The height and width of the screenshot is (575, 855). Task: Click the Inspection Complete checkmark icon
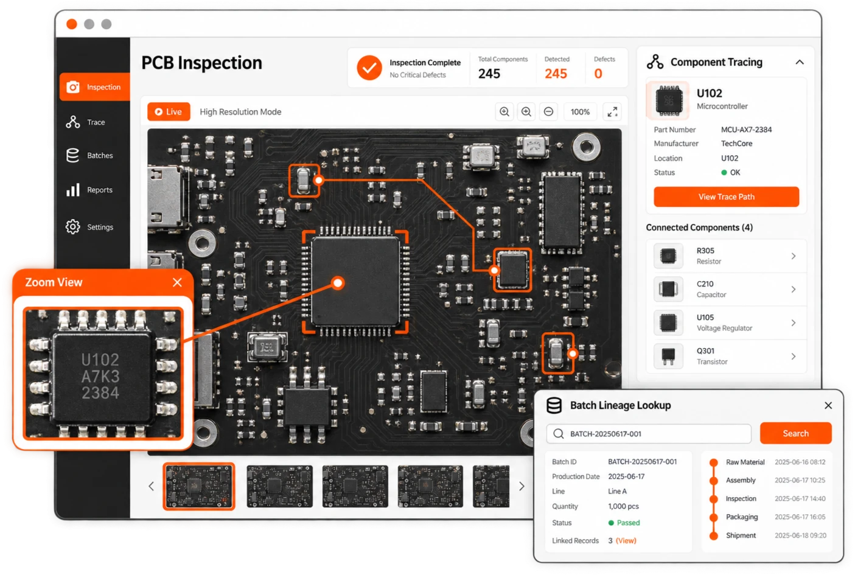point(369,68)
